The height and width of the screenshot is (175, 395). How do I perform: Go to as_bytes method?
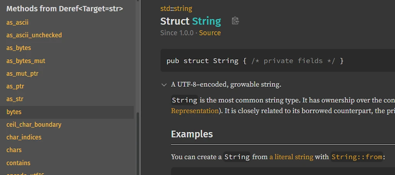(x=19, y=48)
